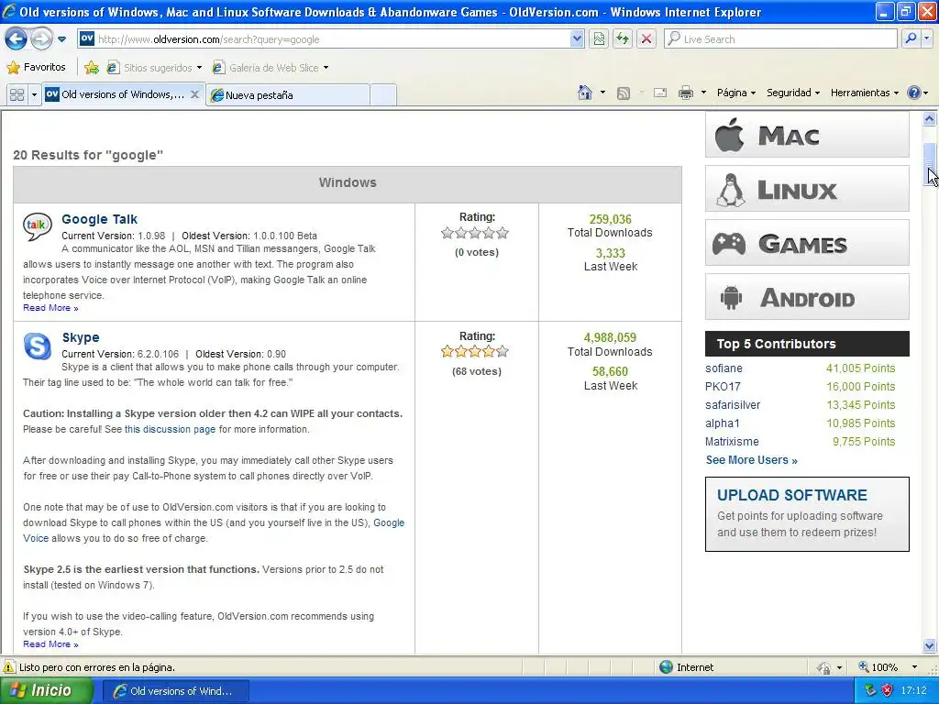Open the Favoritos star button
The image size is (939, 704).
[36, 67]
